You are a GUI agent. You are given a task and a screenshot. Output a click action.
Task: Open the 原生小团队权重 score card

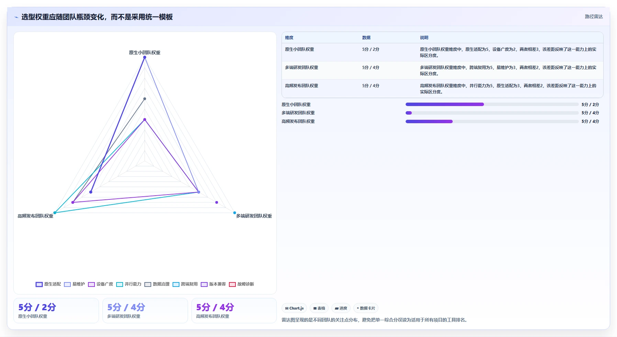click(56, 311)
